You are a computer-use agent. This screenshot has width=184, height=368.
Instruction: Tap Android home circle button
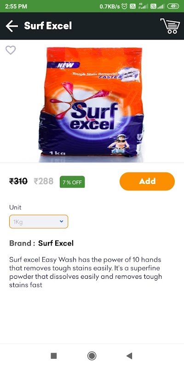click(x=92, y=356)
